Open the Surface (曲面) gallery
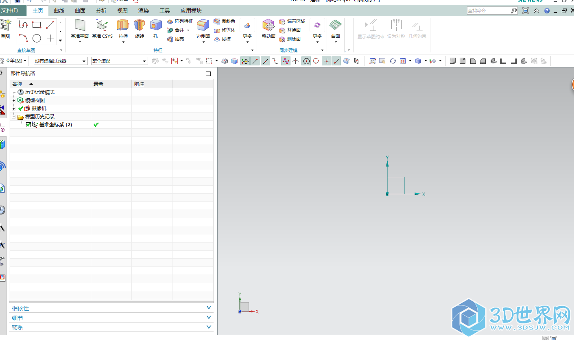574x340 pixels. click(335, 30)
